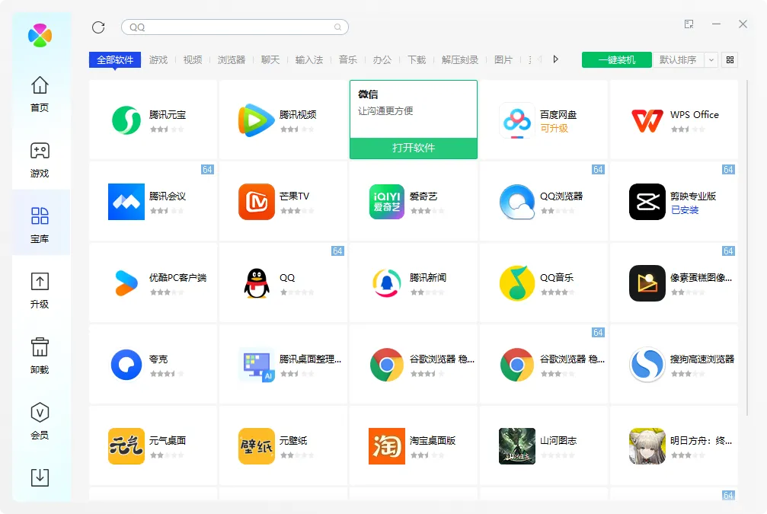
Task: Click the 腾讯桌面整理 app icon
Action: coord(257,364)
